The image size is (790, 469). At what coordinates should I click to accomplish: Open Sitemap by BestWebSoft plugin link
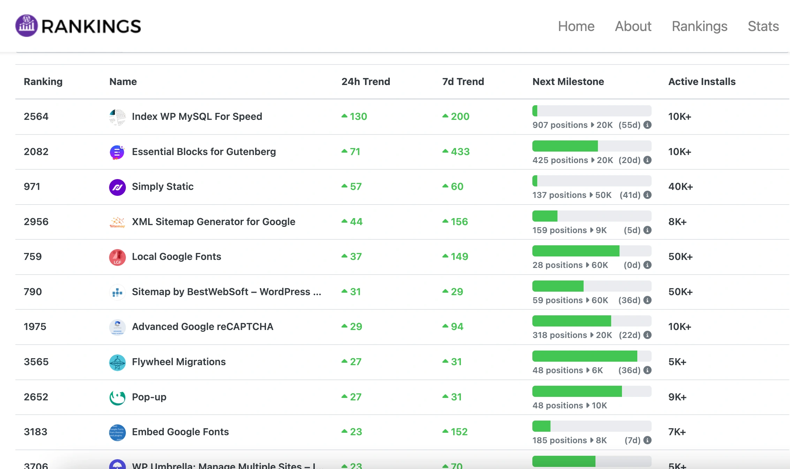pyautogui.click(x=226, y=292)
